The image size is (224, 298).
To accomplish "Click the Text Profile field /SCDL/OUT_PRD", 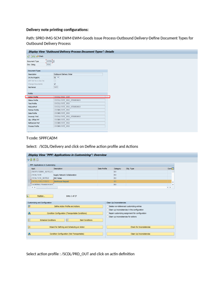I will click(x=79, y=103).
